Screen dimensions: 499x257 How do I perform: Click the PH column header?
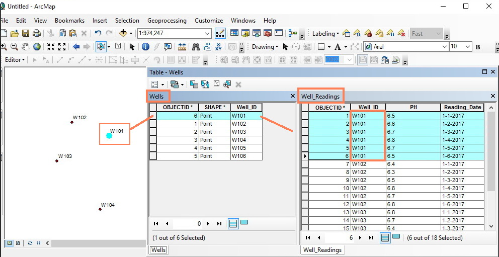[x=413, y=108]
